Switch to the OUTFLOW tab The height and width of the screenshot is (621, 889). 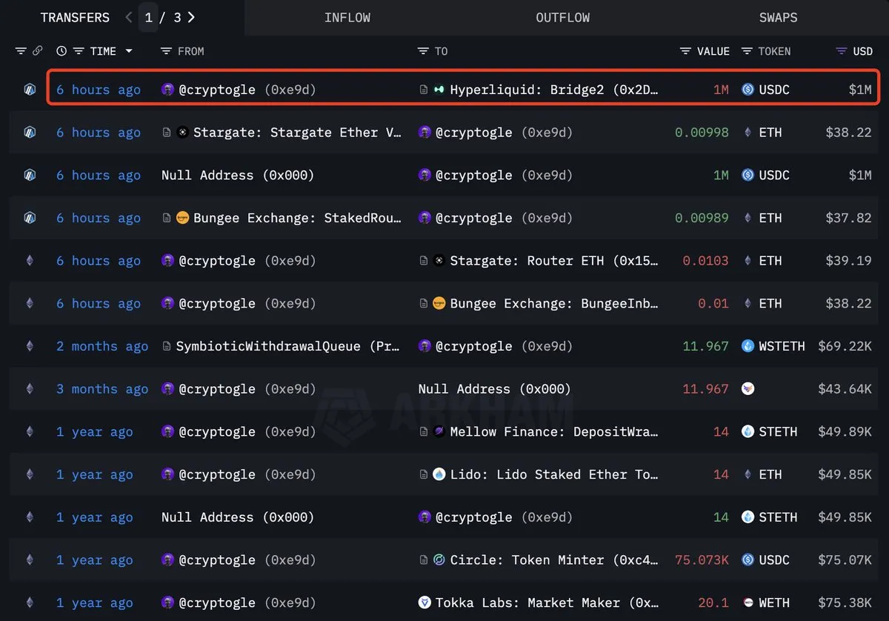pos(562,17)
